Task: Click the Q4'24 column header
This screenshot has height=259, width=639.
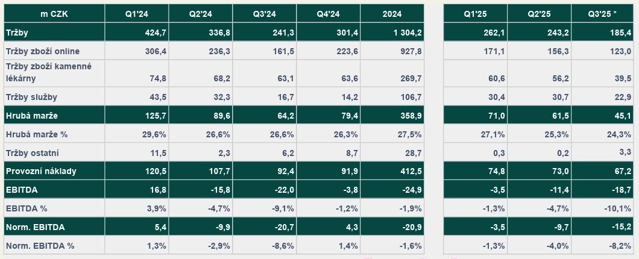Action: (329, 14)
